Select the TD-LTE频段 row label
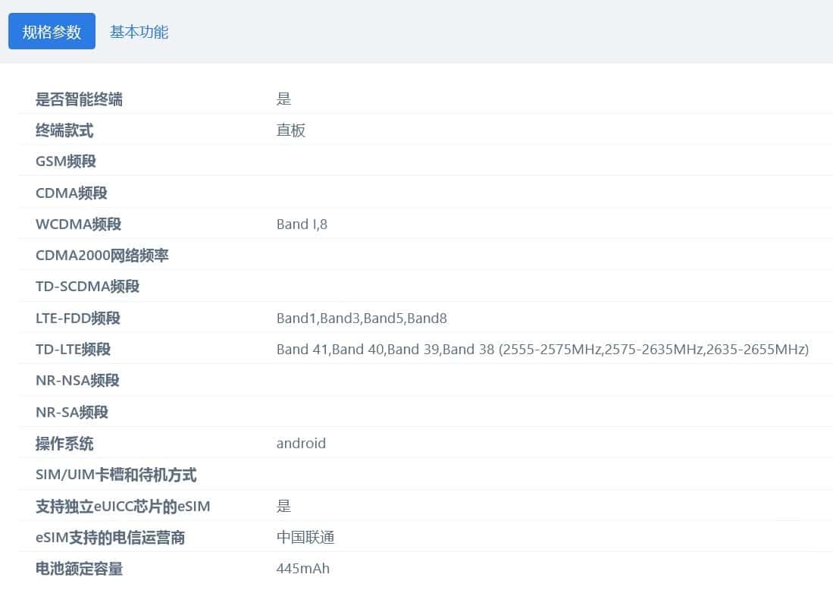This screenshot has width=833, height=612. [73, 350]
